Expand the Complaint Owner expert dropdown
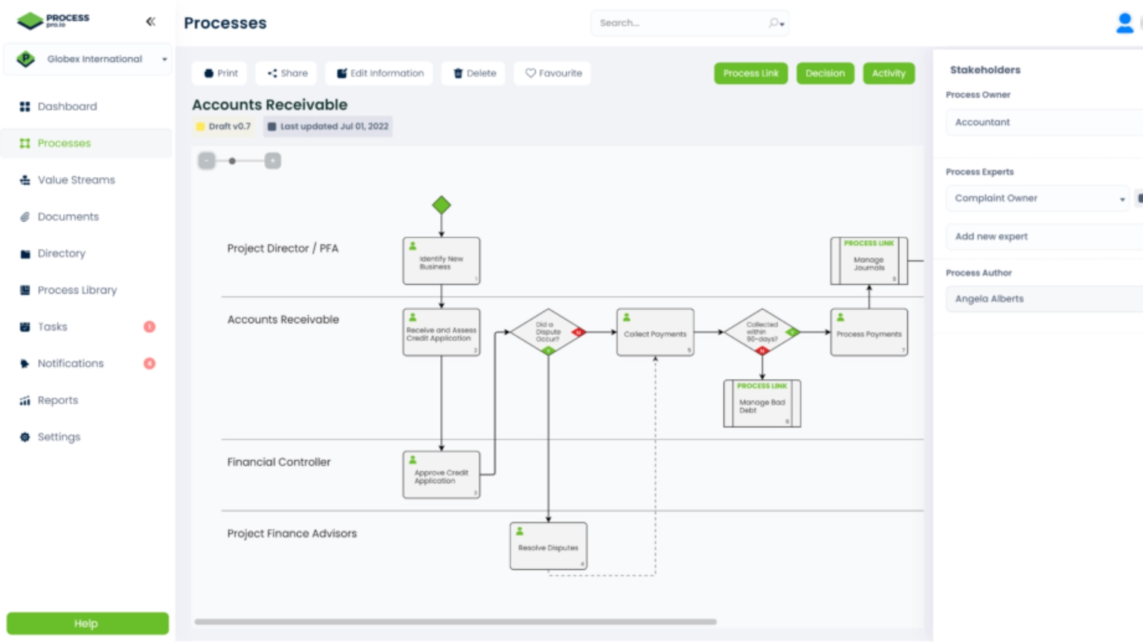The image size is (1143, 642). (1037, 198)
